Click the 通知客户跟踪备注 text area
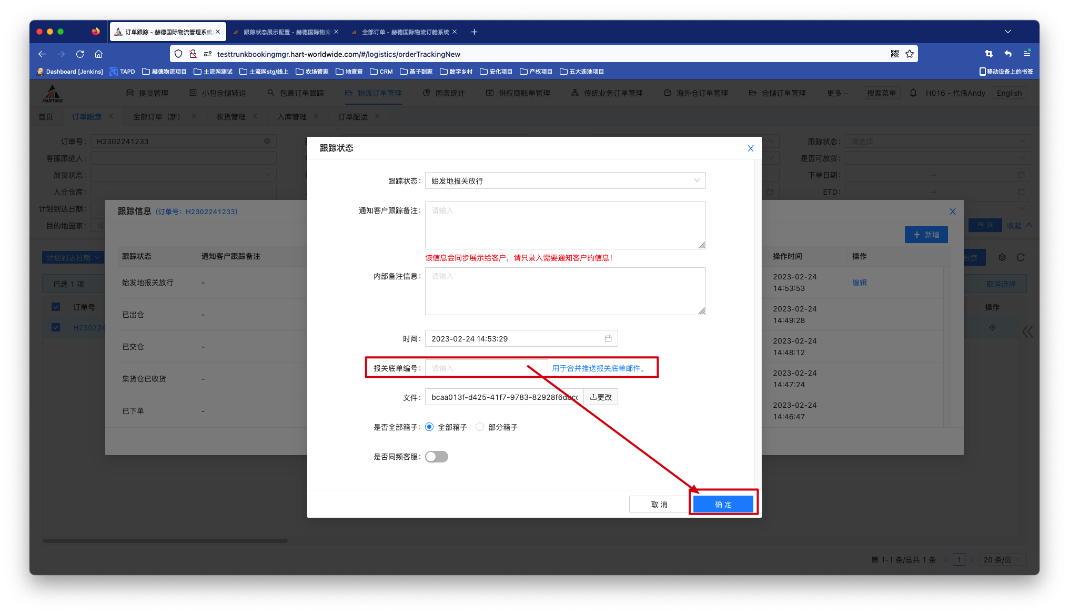The height and width of the screenshot is (614, 1069). point(565,225)
